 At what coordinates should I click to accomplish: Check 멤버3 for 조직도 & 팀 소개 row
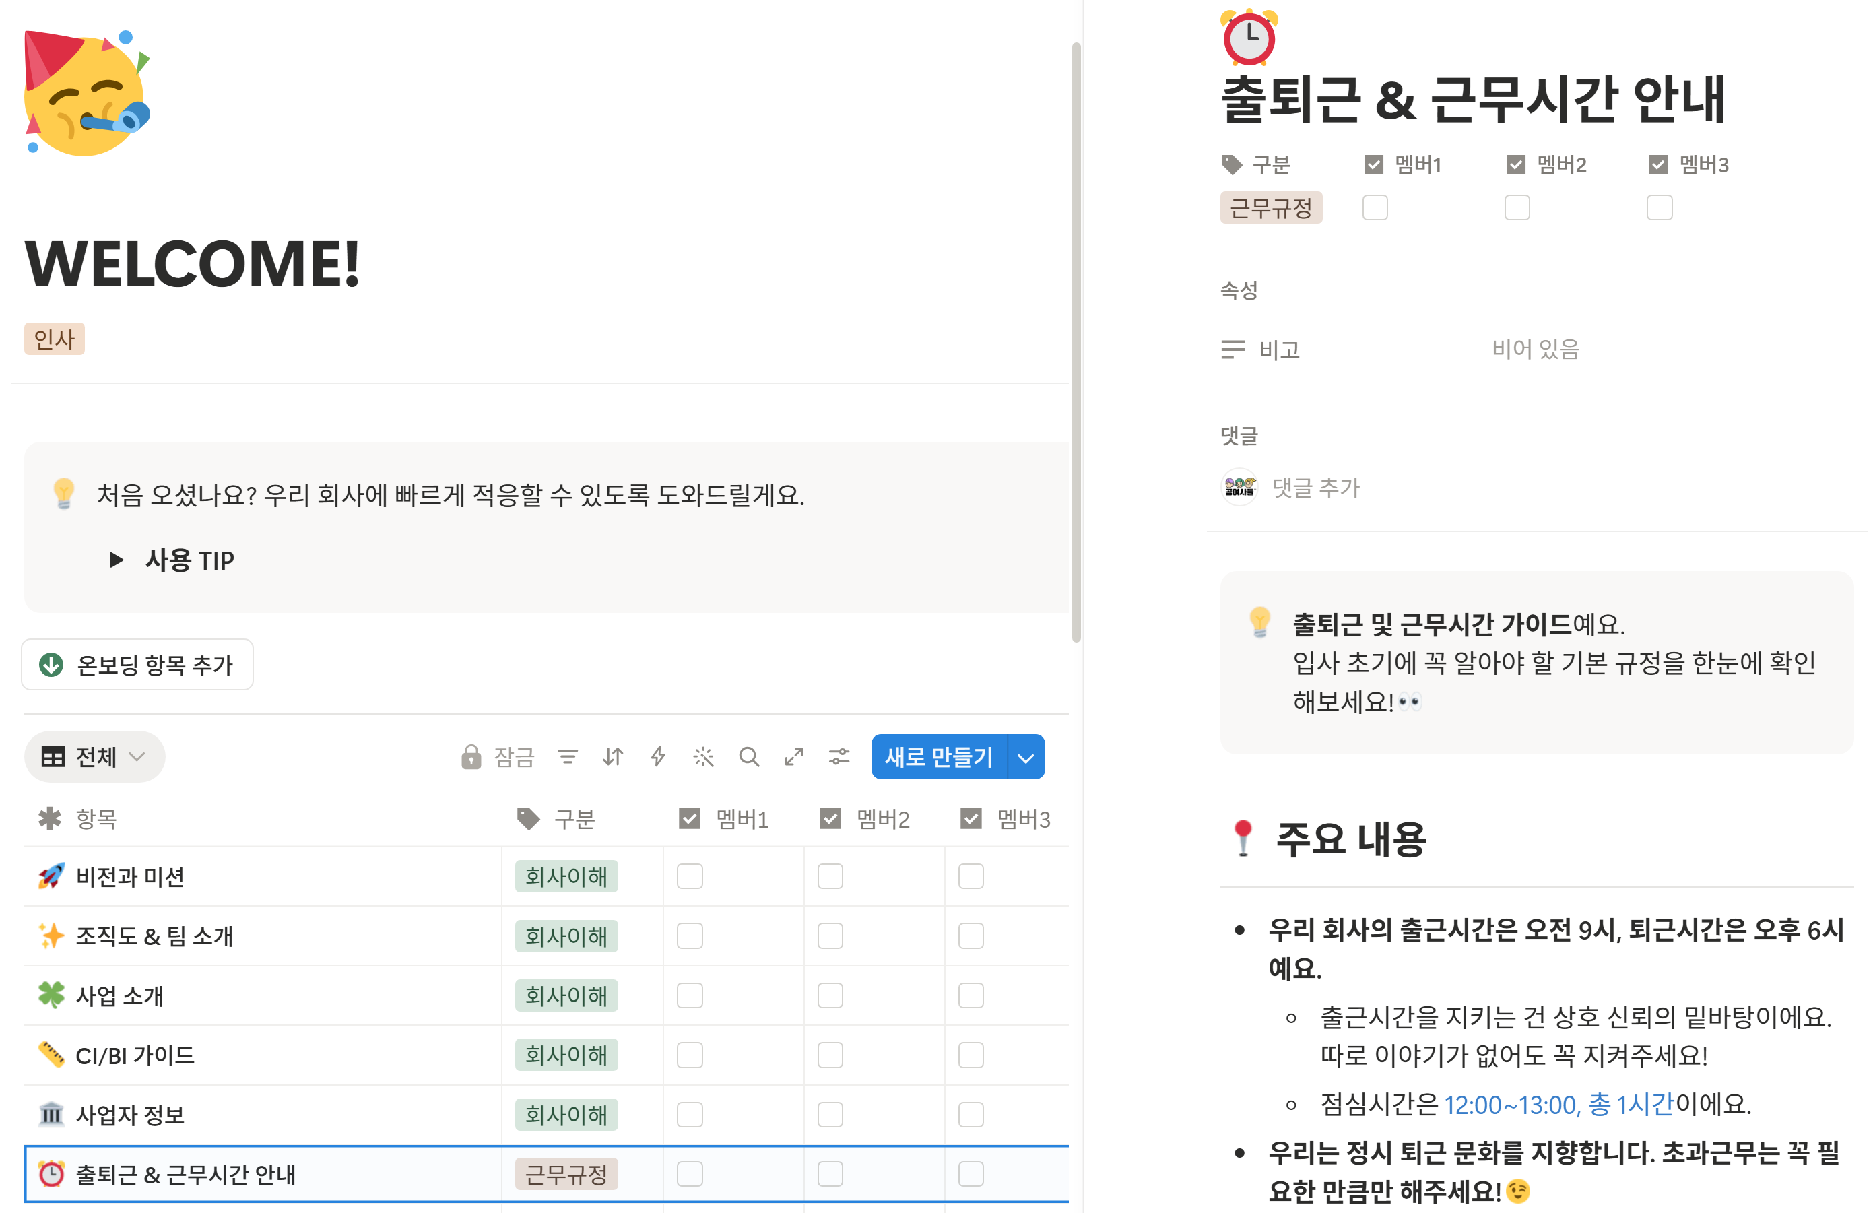coord(971,936)
